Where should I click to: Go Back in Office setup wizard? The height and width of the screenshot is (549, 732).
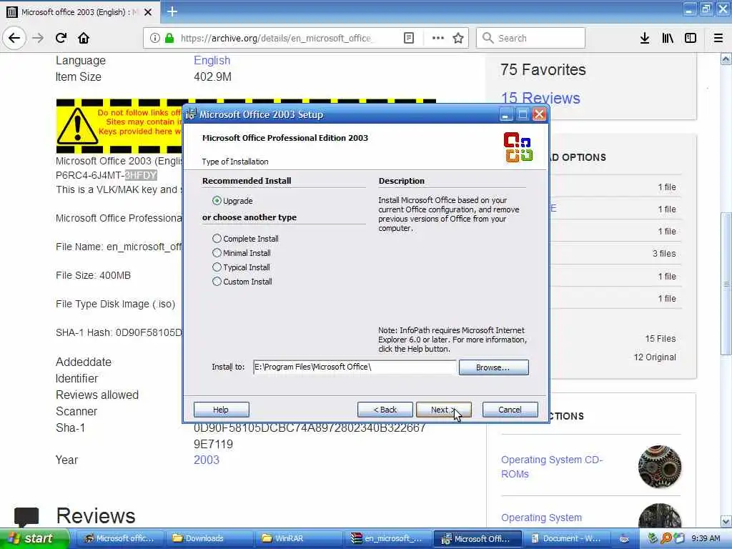point(385,410)
